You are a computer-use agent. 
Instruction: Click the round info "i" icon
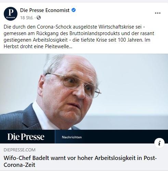[159, 143]
